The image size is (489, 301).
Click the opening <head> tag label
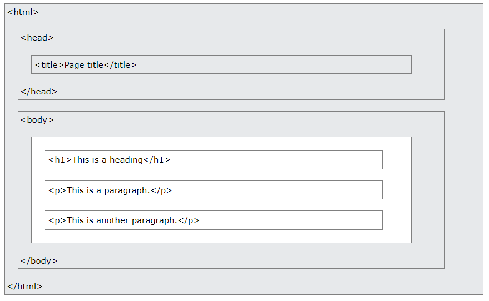(37, 38)
